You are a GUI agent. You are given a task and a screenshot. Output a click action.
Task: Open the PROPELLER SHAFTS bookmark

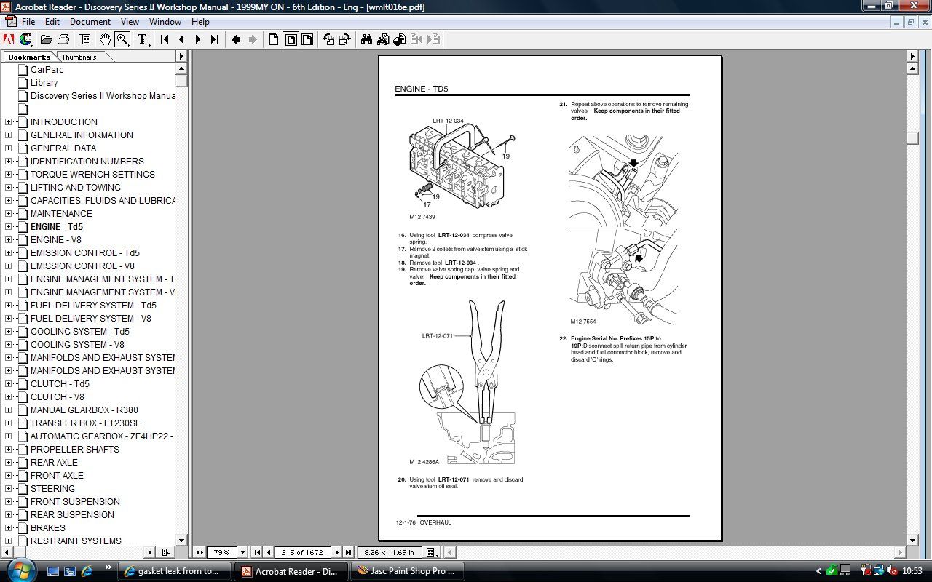pos(74,450)
